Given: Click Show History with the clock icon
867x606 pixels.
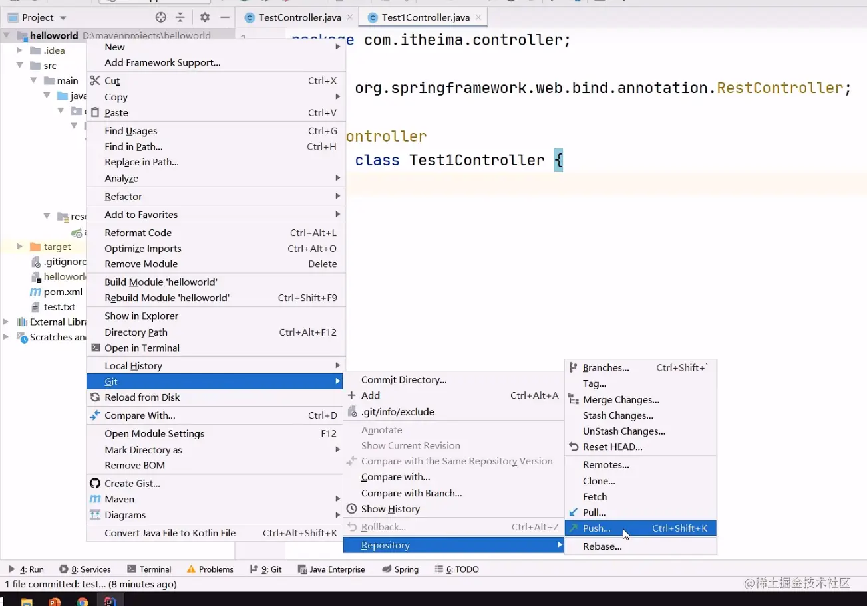Looking at the screenshot, I should [x=454, y=509].
